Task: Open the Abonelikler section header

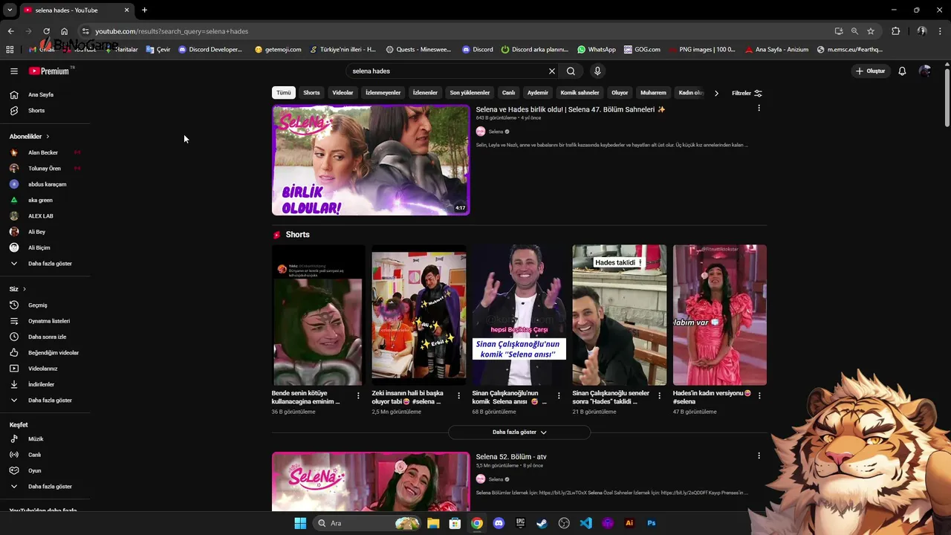Action: [x=30, y=137]
